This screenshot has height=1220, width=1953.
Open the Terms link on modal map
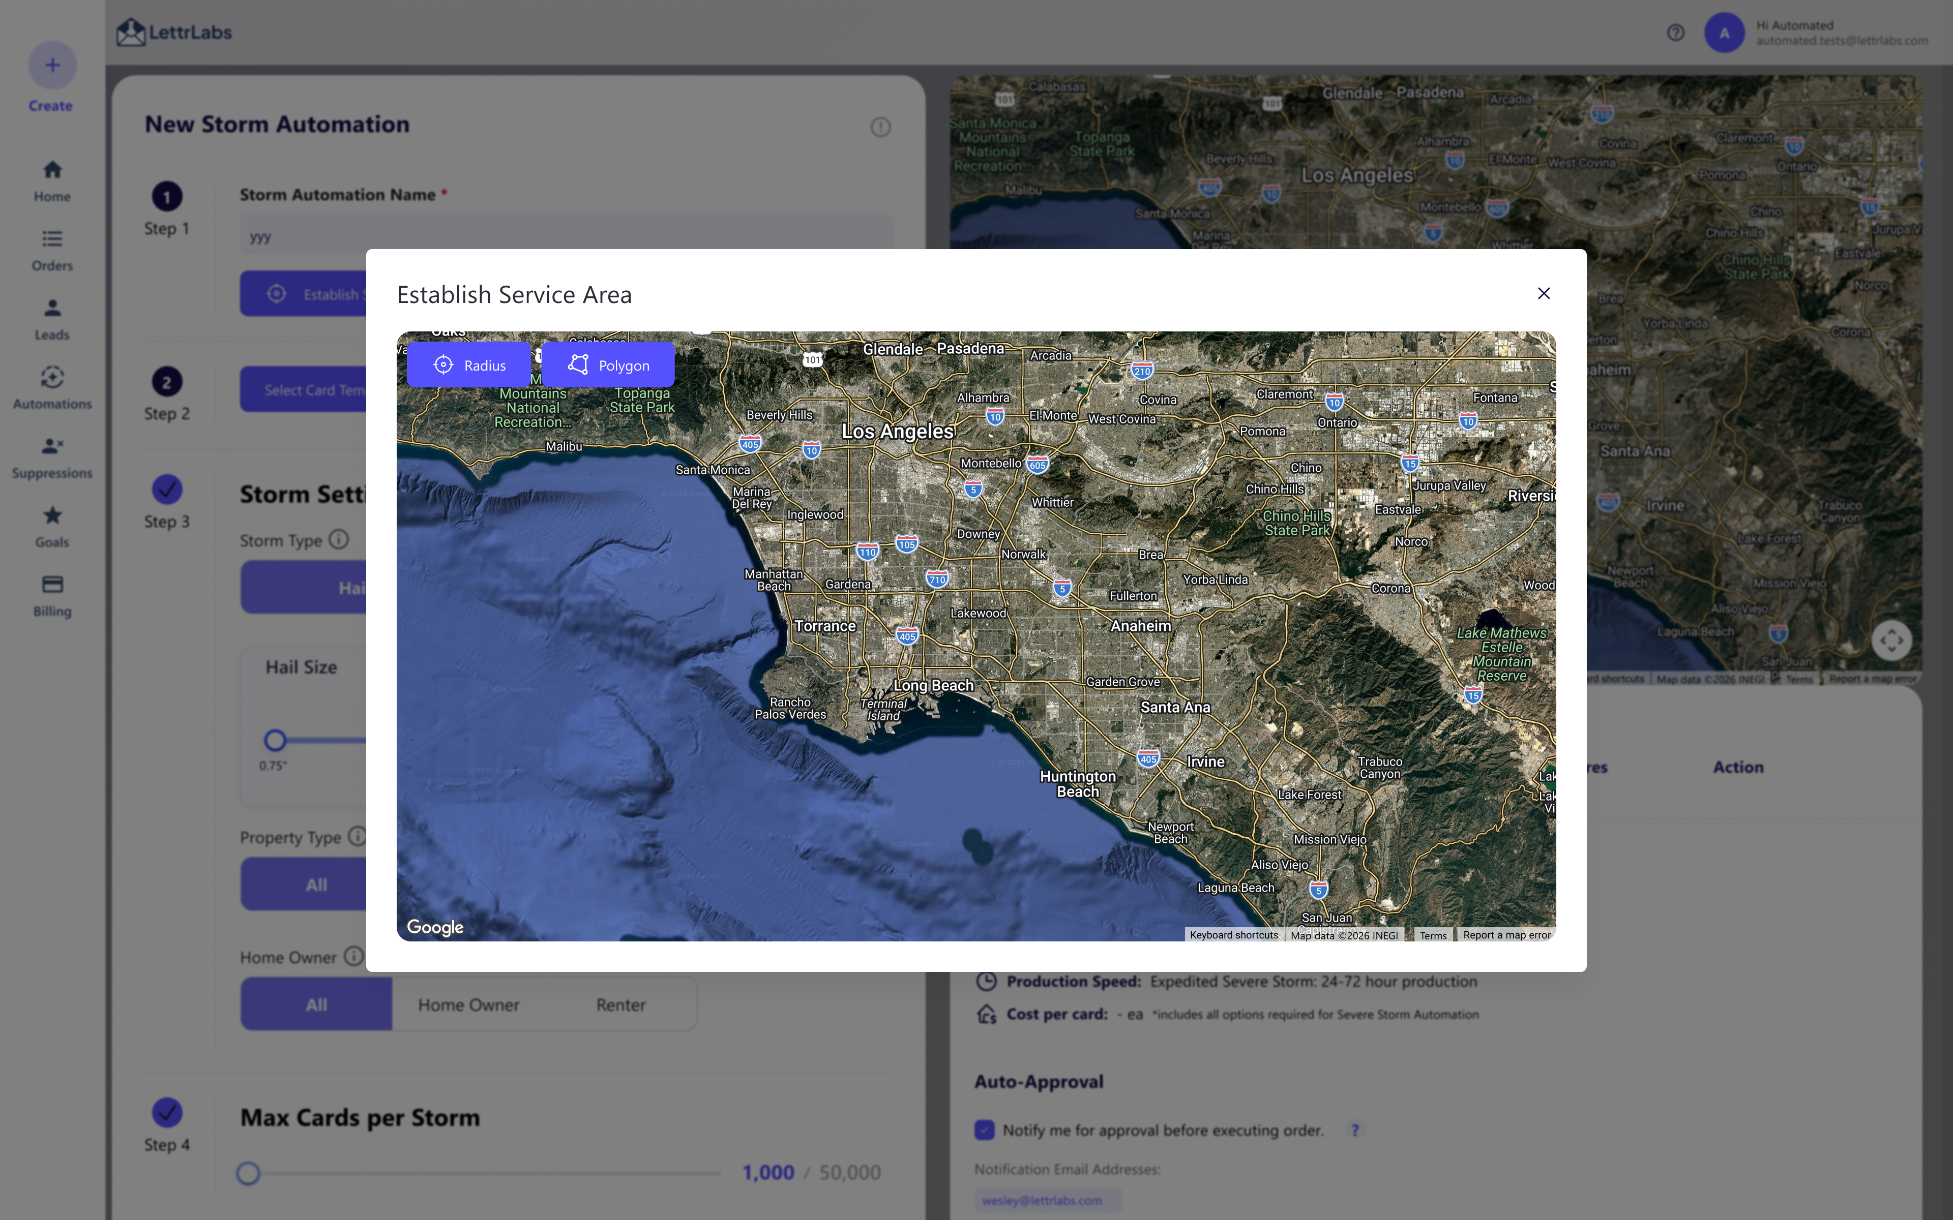(1433, 935)
